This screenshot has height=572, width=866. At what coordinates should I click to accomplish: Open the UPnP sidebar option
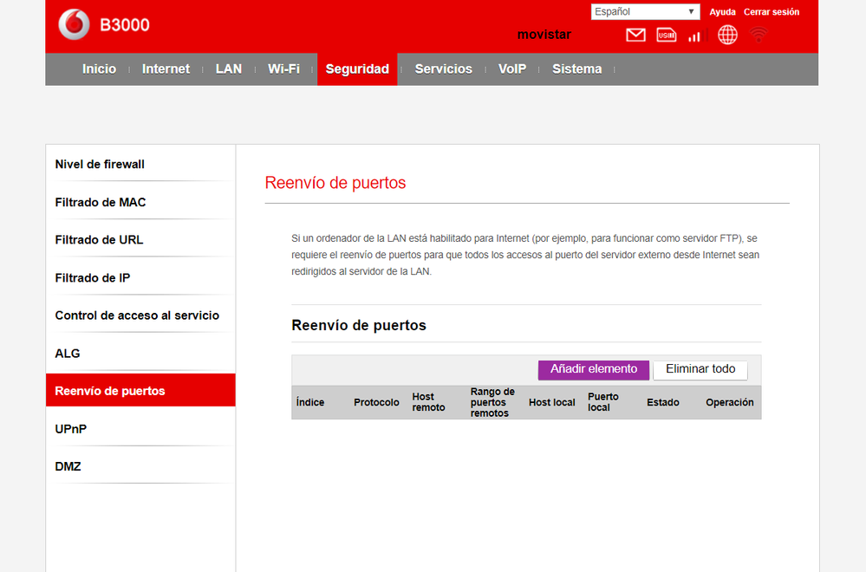click(71, 429)
